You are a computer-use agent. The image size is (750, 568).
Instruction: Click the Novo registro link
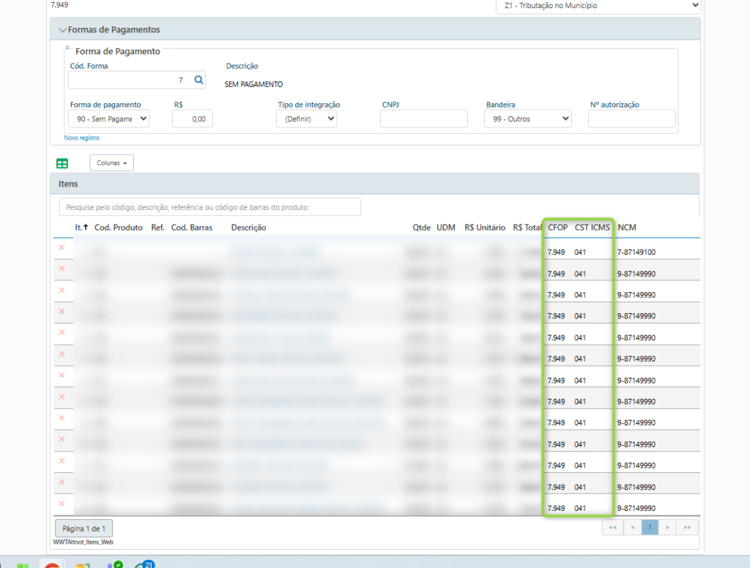pos(81,138)
